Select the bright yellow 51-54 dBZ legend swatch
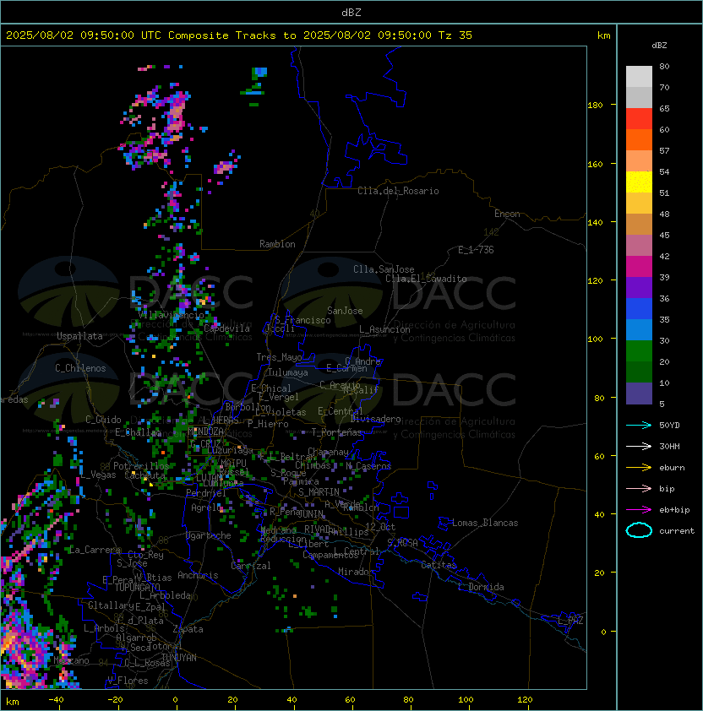 coord(639,182)
